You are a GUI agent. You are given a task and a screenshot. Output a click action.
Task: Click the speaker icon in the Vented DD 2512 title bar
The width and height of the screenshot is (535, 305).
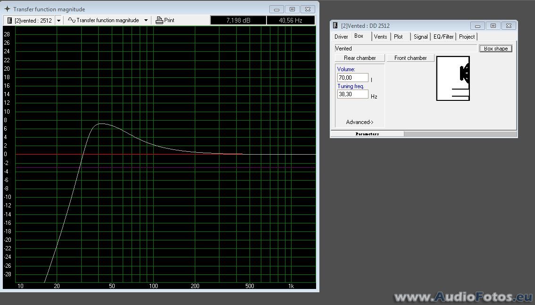click(x=335, y=25)
